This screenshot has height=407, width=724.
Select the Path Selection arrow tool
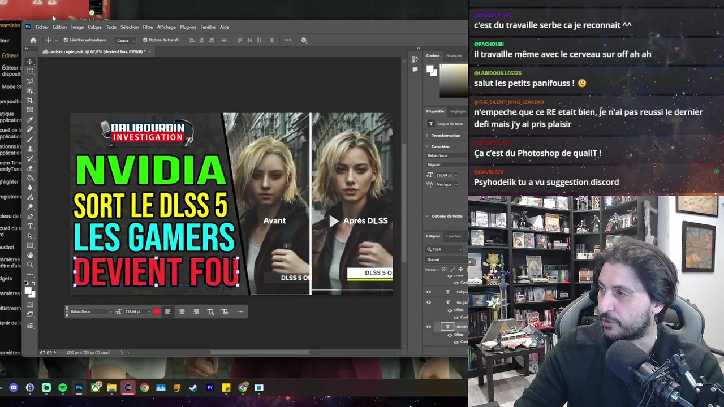(x=30, y=236)
